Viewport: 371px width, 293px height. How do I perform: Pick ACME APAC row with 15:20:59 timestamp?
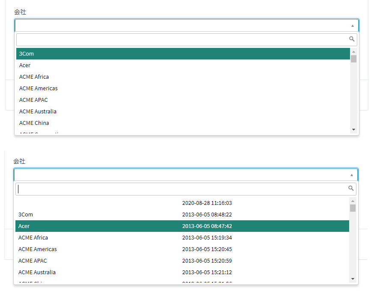(x=182, y=261)
